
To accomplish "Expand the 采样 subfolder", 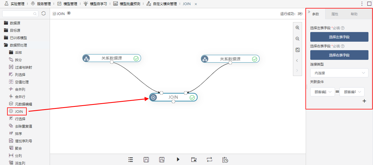I will [11, 52].
